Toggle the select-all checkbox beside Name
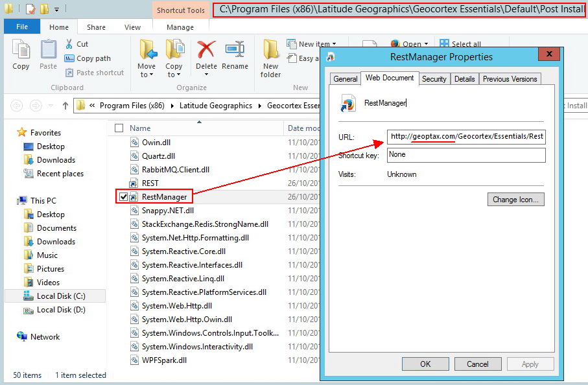The height and width of the screenshot is (385, 588). [119, 128]
